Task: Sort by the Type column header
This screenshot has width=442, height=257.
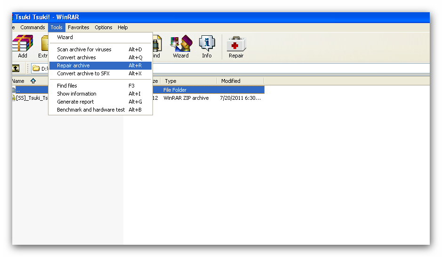Action: click(x=189, y=81)
